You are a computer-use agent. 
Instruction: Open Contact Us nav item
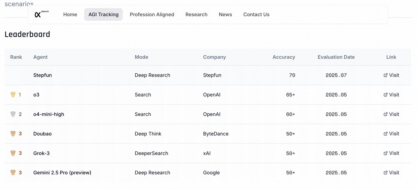coord(256,14)
